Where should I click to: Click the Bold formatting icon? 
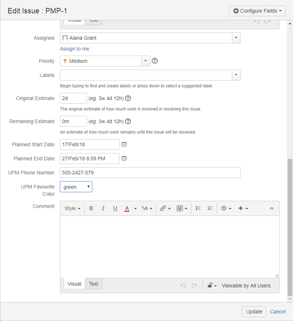click(x=91, y=208)
